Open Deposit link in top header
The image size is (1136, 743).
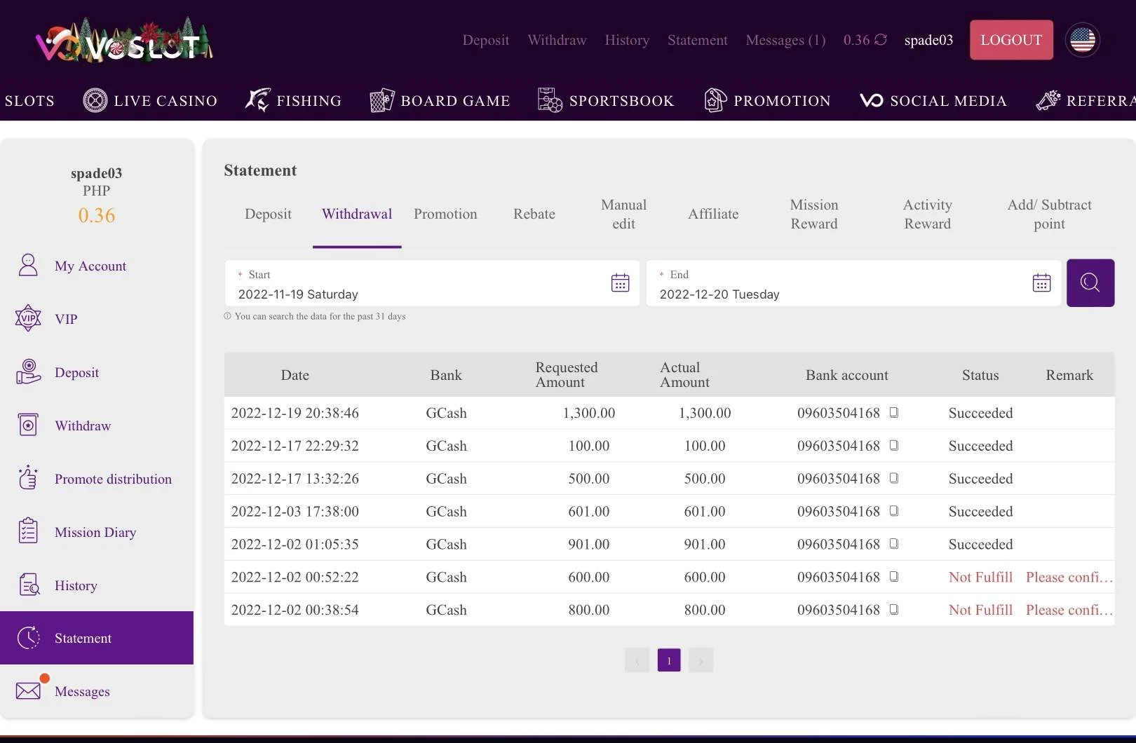click(x=486, y=40)
